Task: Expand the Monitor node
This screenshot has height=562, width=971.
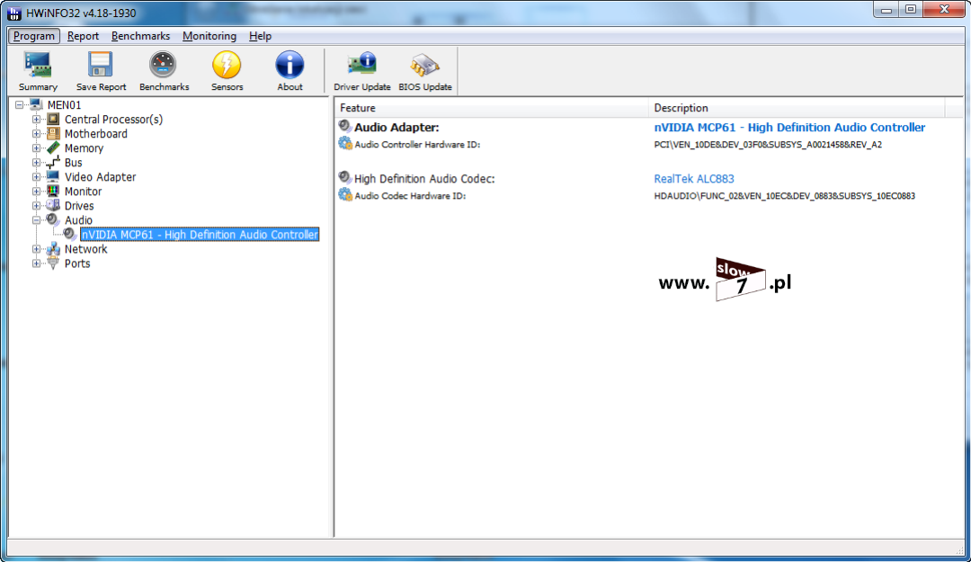Action: pyautogui.click(x=36, y=191)
